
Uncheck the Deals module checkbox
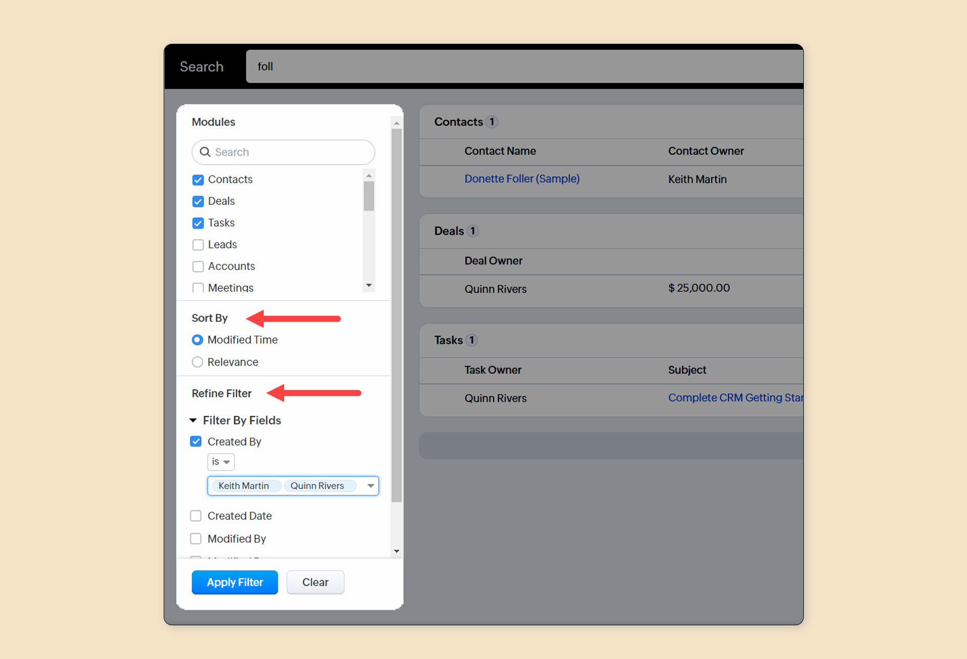pos(198,201)
